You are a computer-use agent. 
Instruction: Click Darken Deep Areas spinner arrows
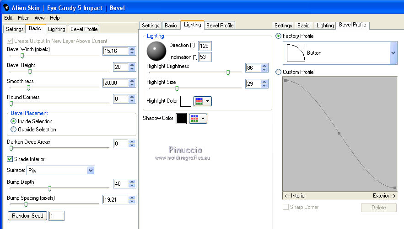coord(132,143)
